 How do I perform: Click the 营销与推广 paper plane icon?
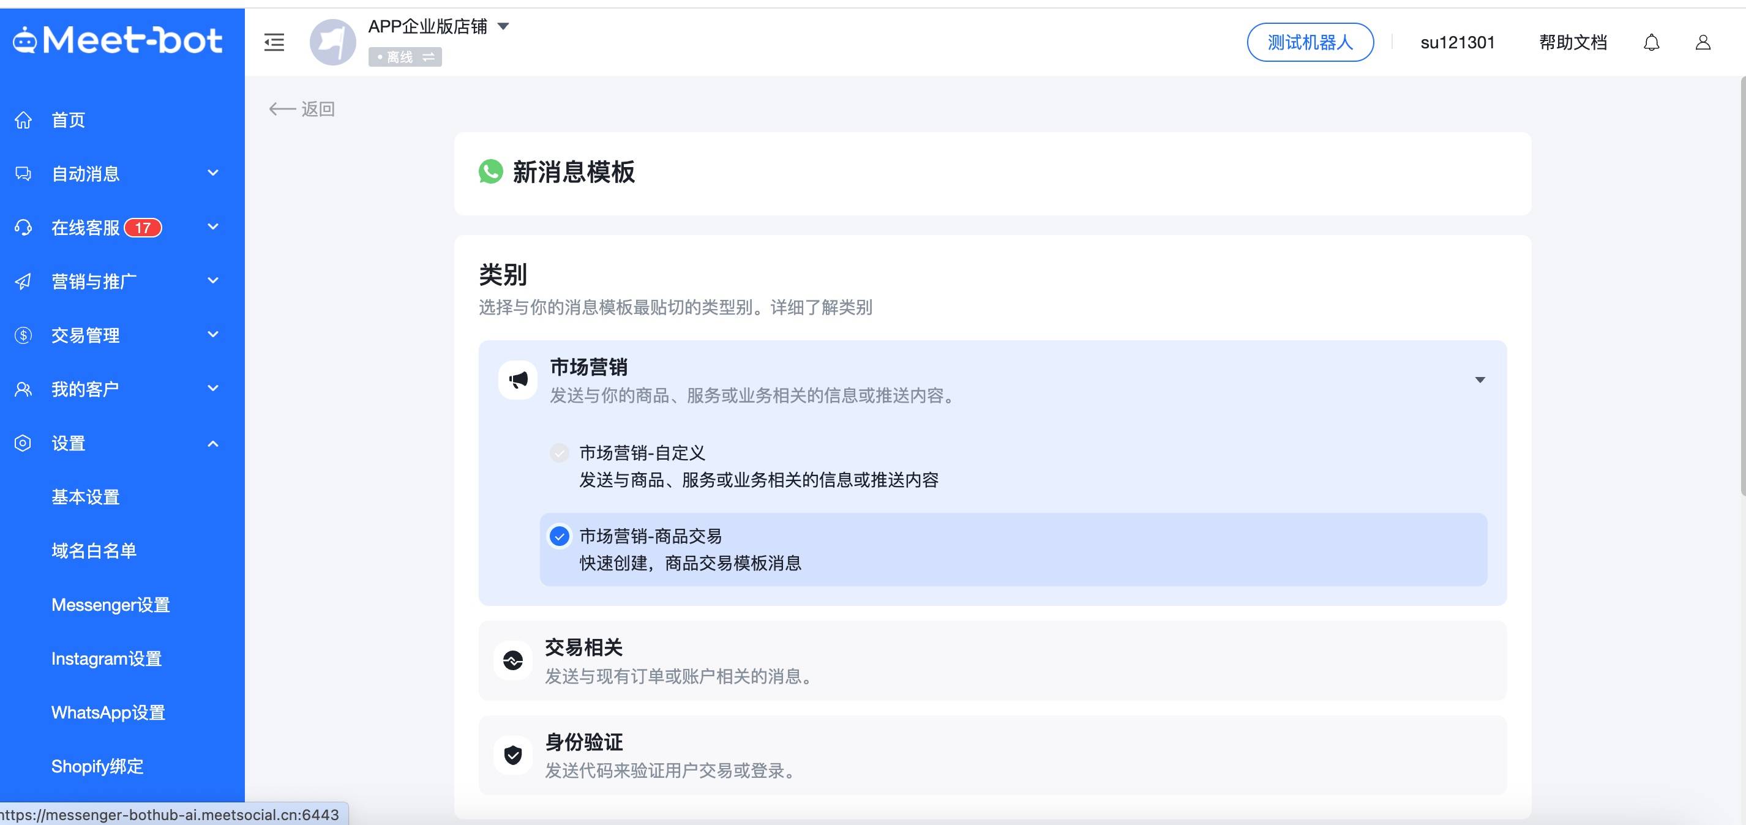pos(23,281)
